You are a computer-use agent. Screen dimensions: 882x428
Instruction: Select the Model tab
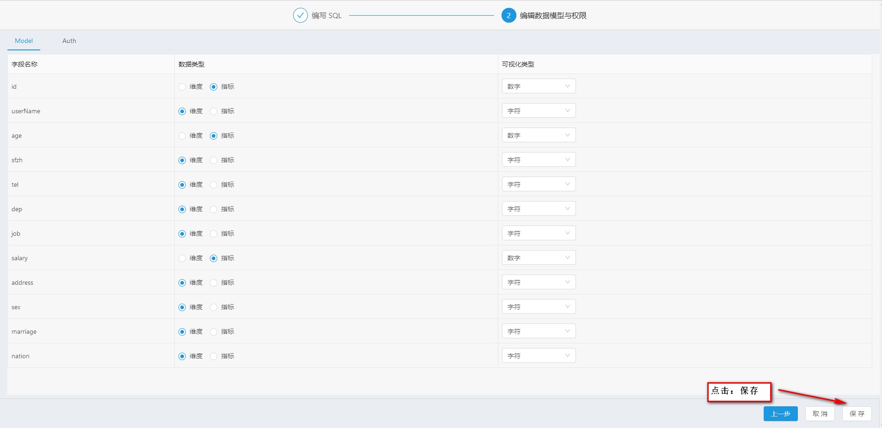tap(24, 41)
